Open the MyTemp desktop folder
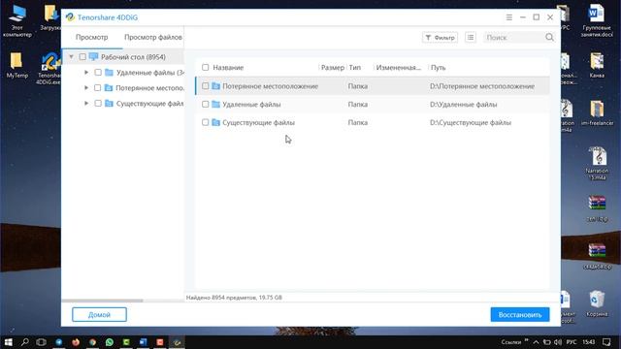Viewport: 621px width, 349px height. (x=16, y=65)
